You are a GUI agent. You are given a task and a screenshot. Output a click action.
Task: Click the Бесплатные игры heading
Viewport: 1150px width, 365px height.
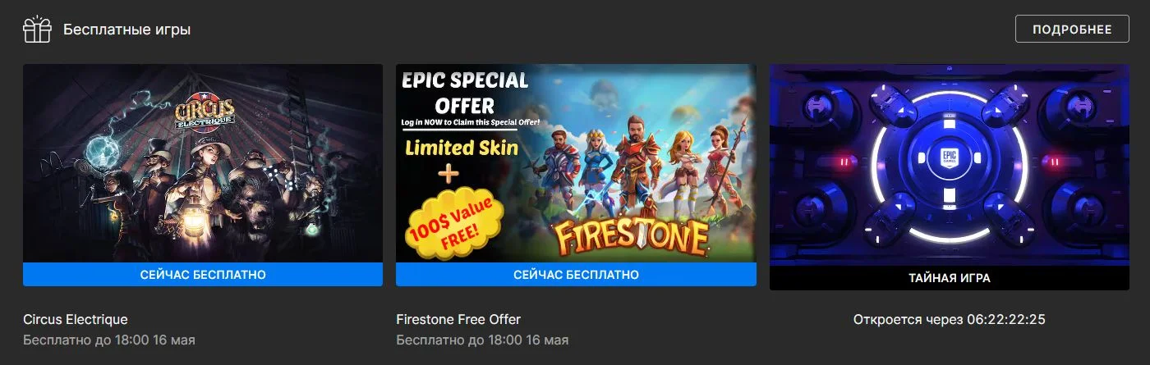coord(127,30)
